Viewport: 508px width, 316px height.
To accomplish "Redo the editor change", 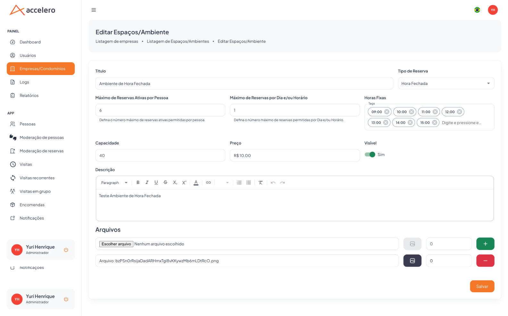I will point(282,182).
